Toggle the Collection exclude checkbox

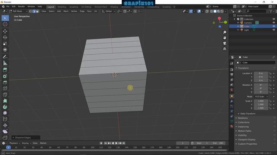pos(238,19)
